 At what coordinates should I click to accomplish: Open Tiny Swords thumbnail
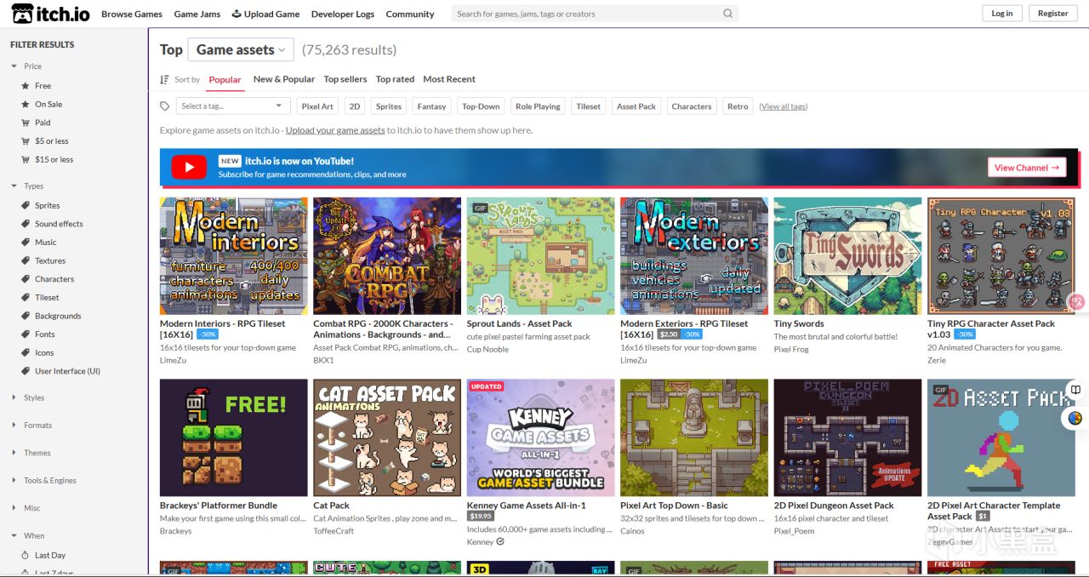(x=847, y=256)
